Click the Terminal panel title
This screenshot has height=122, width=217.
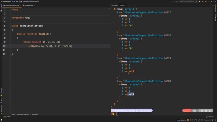coord(115,5)
